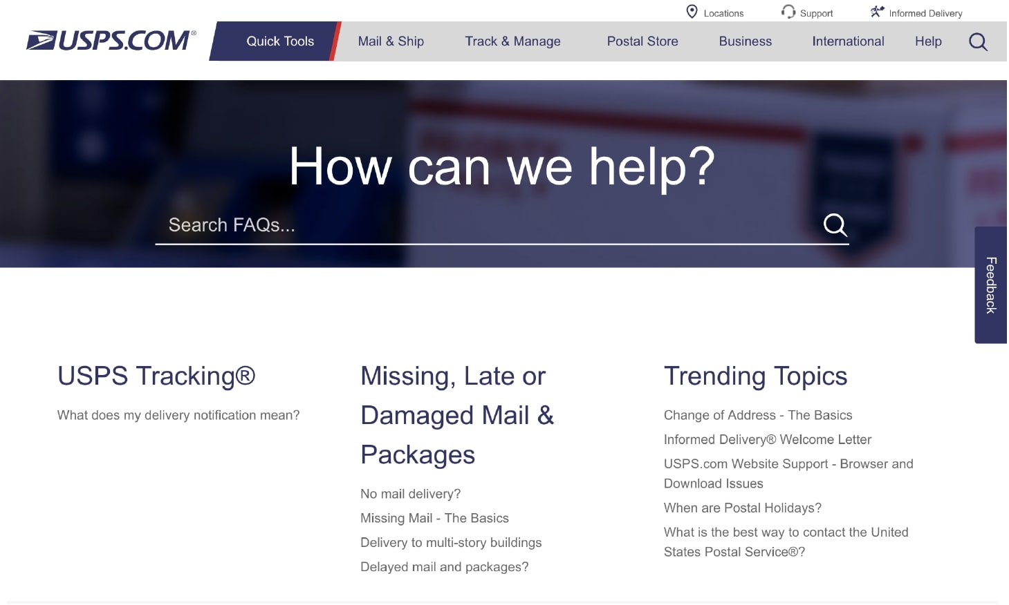Open "No mail delivery?" article
The height and width of the screenshot is (605, 1009).
(410, 494)
